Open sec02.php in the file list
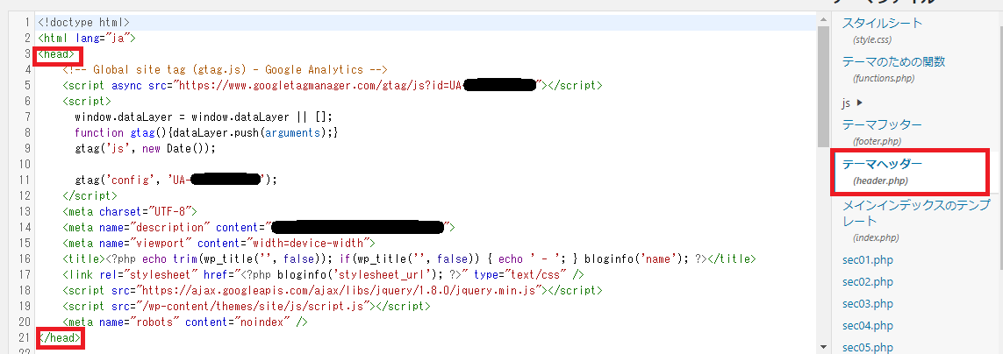 868,281
